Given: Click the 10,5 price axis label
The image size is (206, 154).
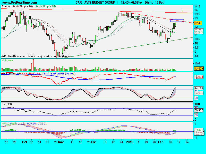Looking at the screenshot, I should tap(197, 39).
